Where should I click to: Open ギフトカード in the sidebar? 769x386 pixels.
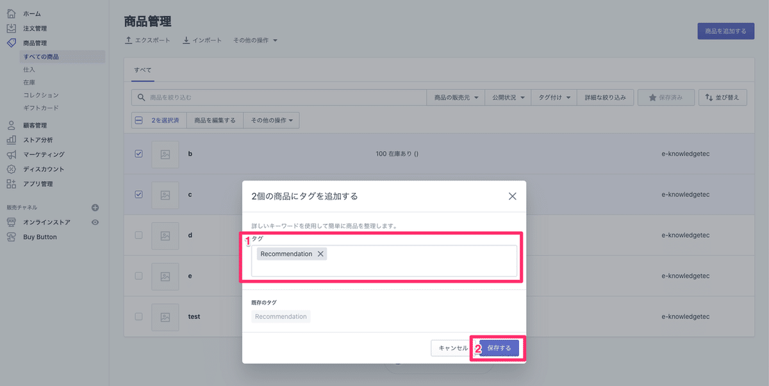pos(40,108)
